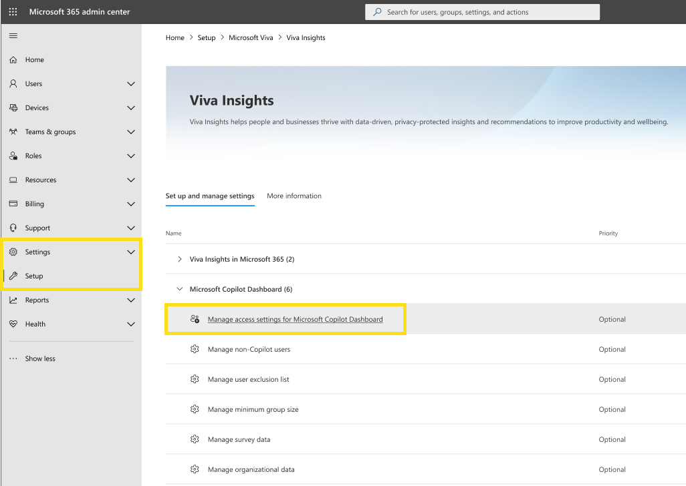
Task: Expand the Billing menu chevron
Action: tap(131, 204)
